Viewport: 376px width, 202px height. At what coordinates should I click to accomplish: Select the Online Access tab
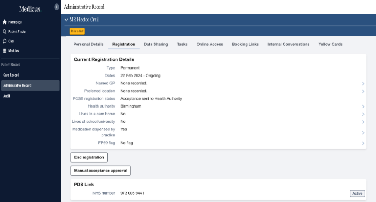pyautogui.click(x=210, y=45)
